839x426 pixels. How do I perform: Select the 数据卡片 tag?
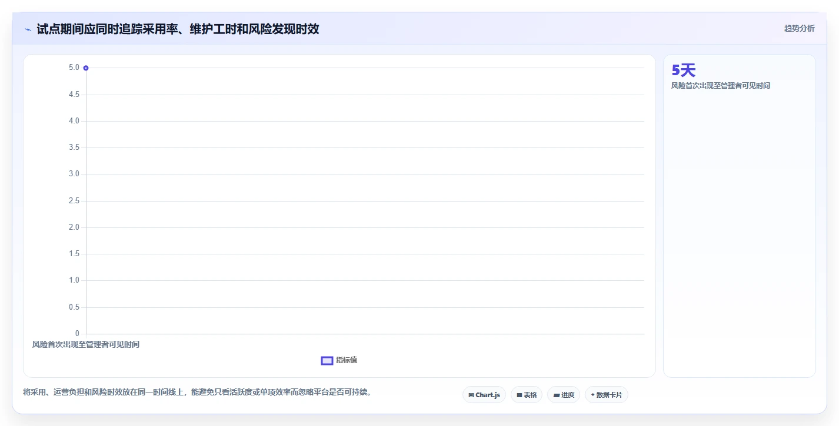(606, 395)
